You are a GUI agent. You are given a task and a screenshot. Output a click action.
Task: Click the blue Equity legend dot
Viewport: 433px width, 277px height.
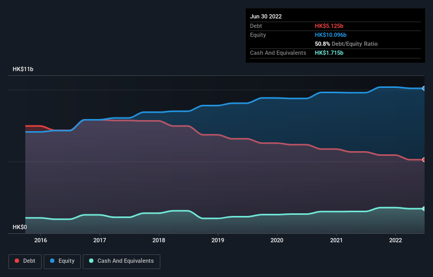[x=52, y=261]
